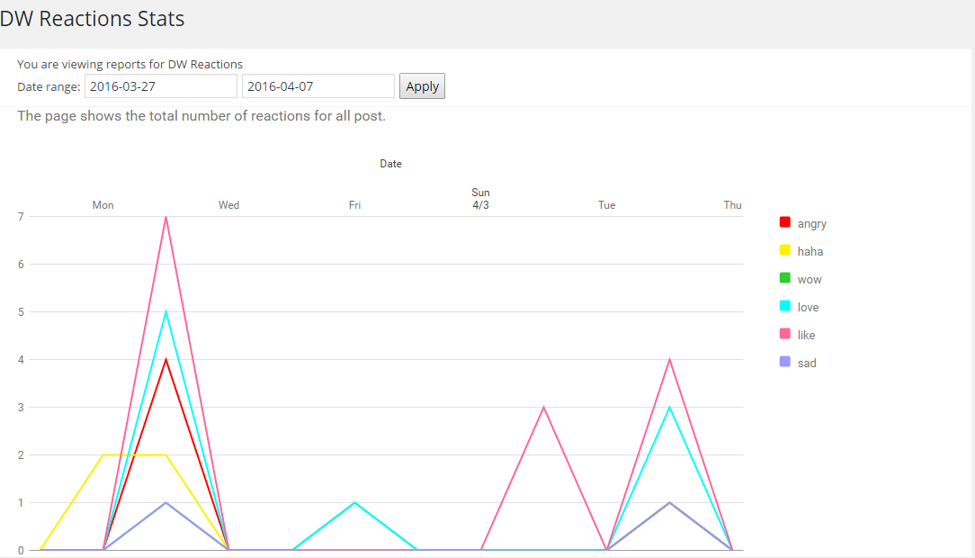Click the yellow haha legend swatch

[x=784, y=250]
